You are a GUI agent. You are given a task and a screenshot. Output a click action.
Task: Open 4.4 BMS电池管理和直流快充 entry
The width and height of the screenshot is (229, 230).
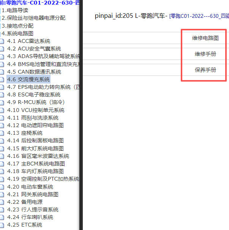tap(43, 64)
